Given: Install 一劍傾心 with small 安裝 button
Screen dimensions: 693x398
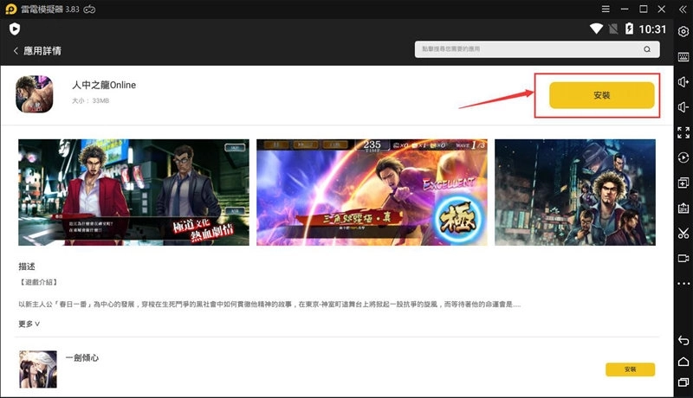Looking at the screenshot, I should point(631,369).
